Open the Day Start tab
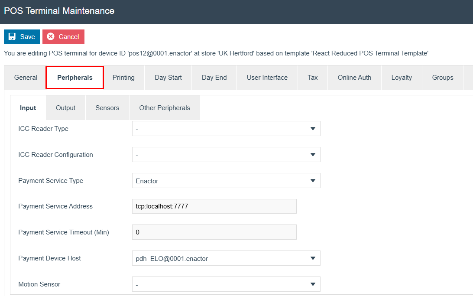Viewport: 473px width, 296px height. pos(168,78)
